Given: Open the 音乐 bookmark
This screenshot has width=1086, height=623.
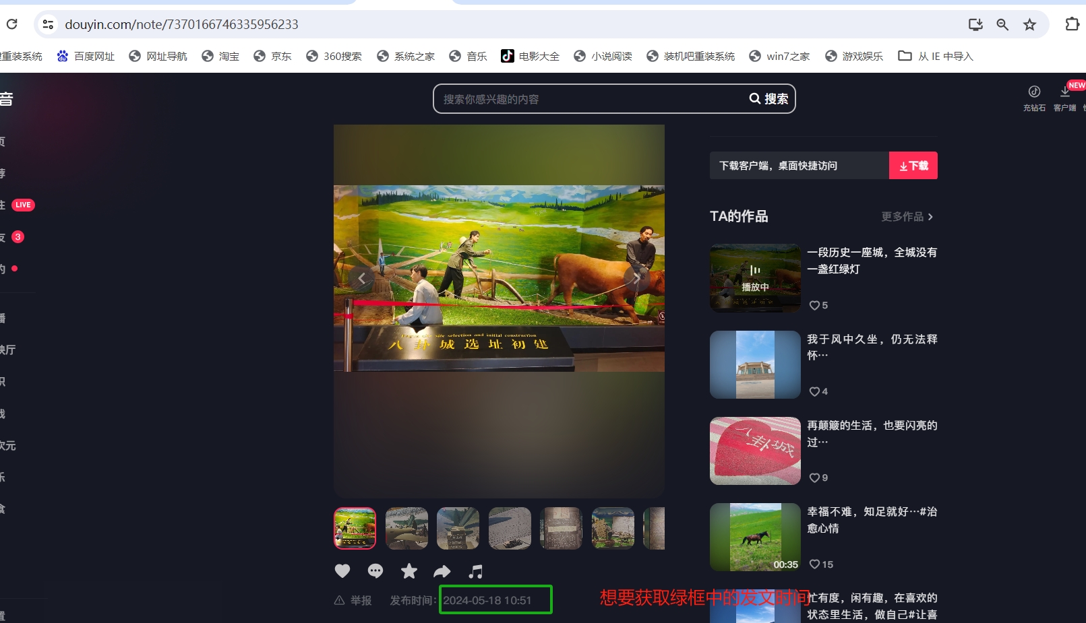Looking at the screenshot, I should (x=468, y=56).
